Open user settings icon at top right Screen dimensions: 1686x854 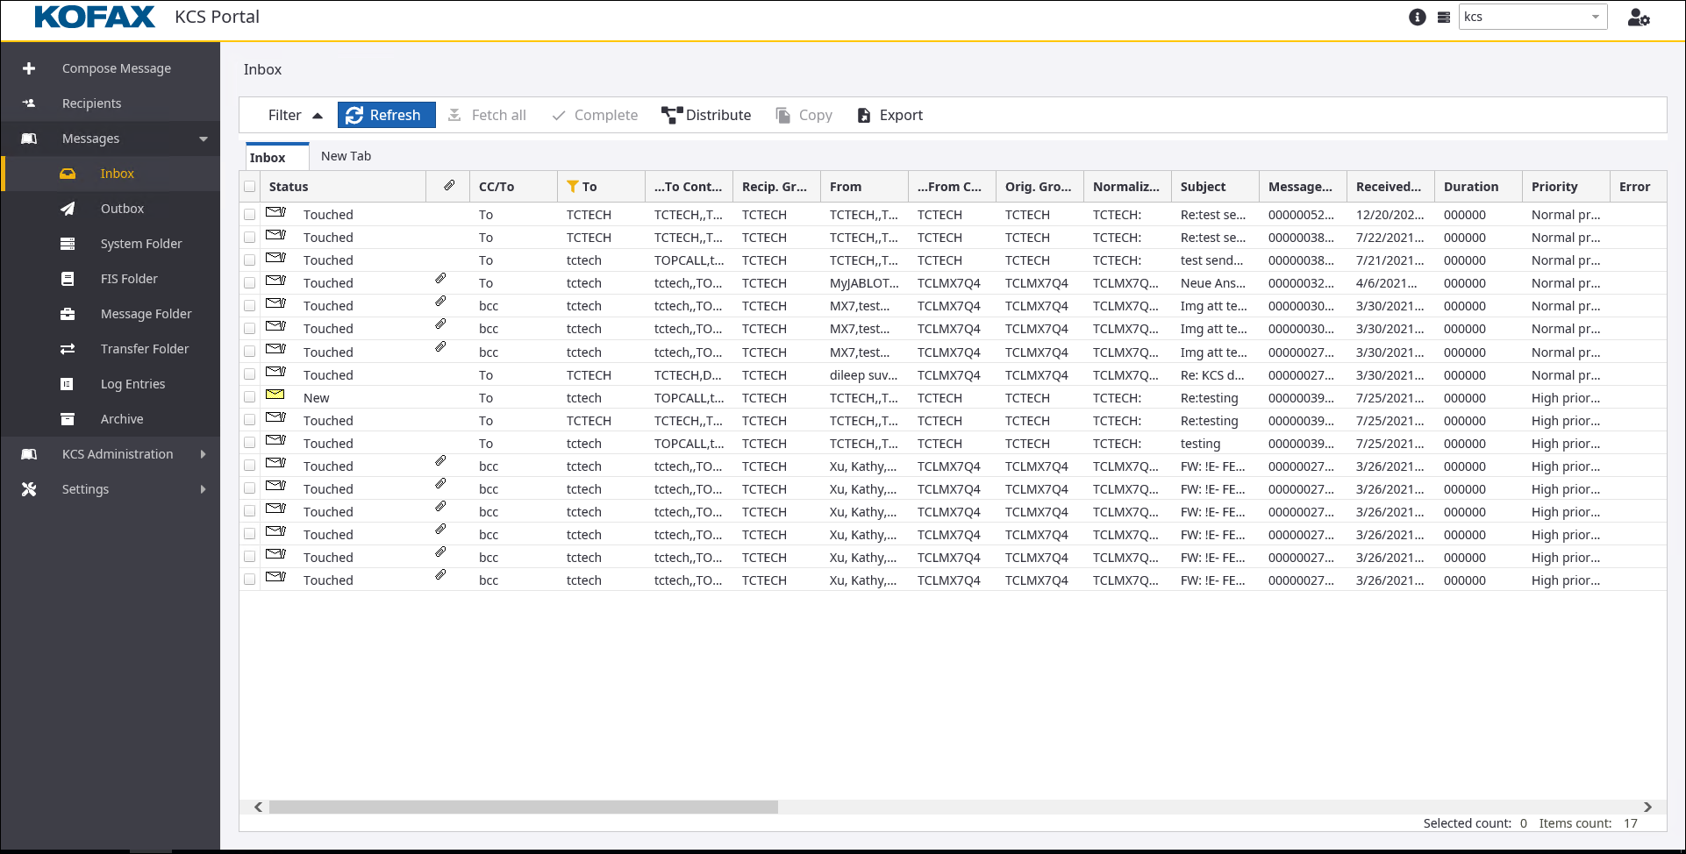[1639, 17]
